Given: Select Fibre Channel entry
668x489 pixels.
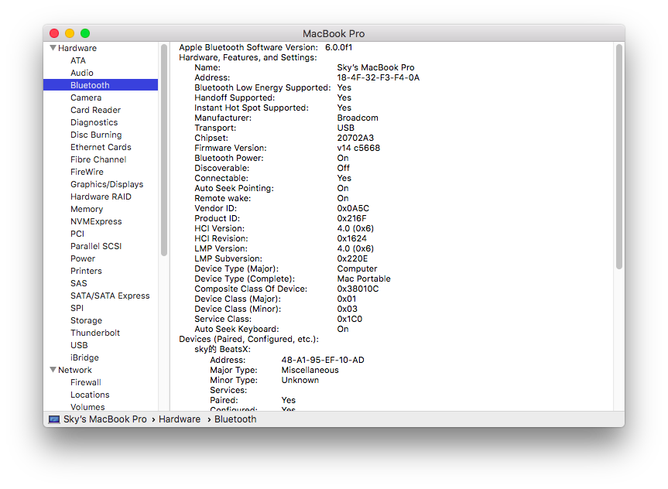Looking at the screenshot, I should tap(98, 159).
